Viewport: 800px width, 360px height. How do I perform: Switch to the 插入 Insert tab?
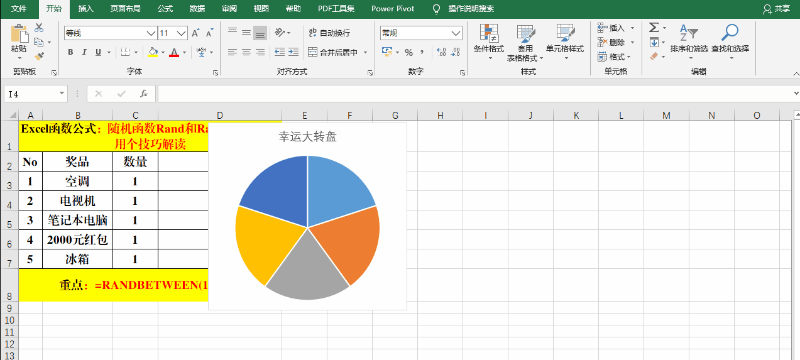click(x=86, y=9)
